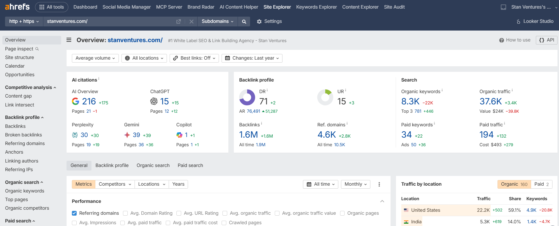Enable the Avg. Domain Rating checkbox

pyautogui.click(x=125, y=213)
